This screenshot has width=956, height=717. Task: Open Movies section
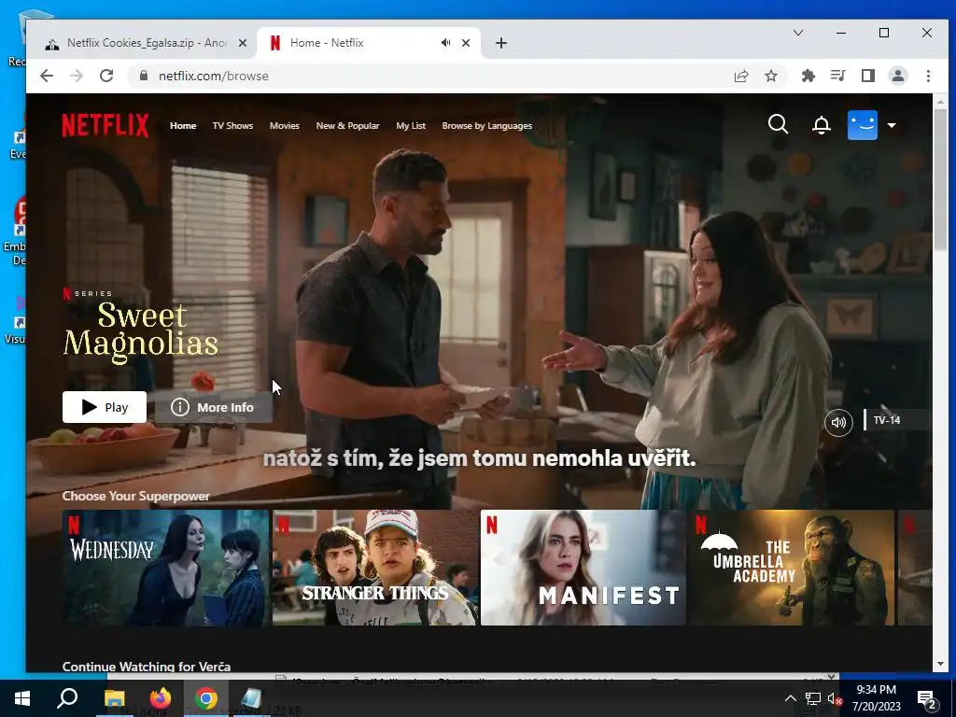tap(284, 126)
